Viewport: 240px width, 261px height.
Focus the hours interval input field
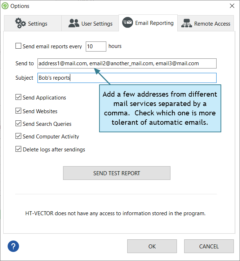coord(96,47)
